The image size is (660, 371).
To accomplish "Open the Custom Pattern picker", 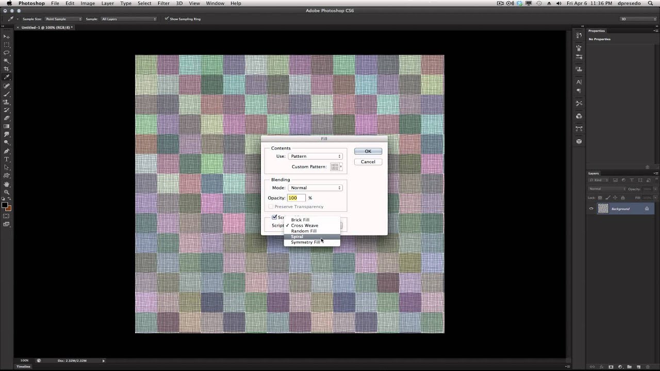I will [x=337, y=167].
